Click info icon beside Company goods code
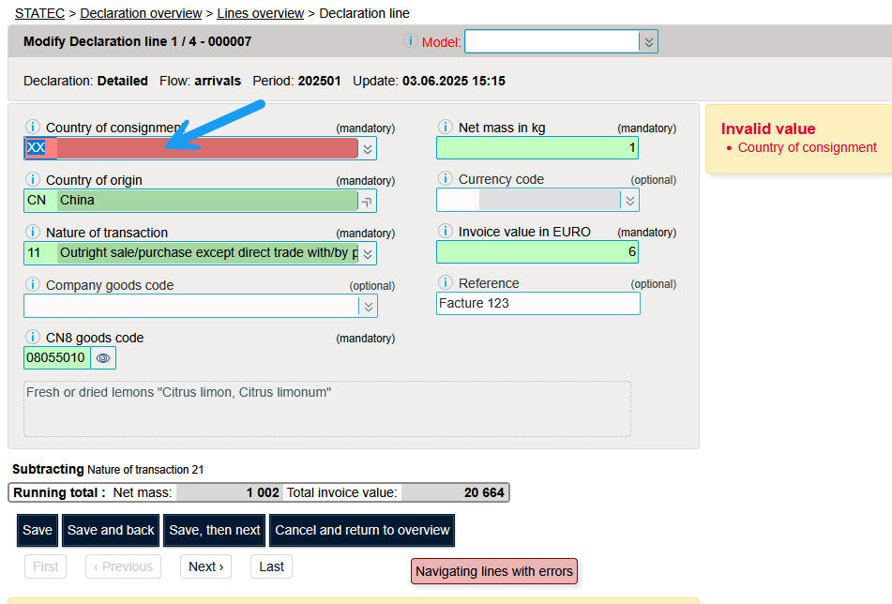The image size is (892, 604). click(32, 285)
